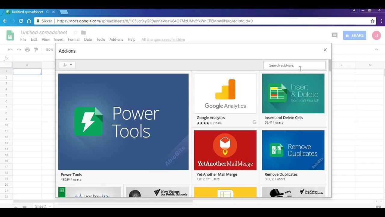Click into the Search add-ons field
The image size is (385, 217).
pyautogui.click(x=294, y=65)
